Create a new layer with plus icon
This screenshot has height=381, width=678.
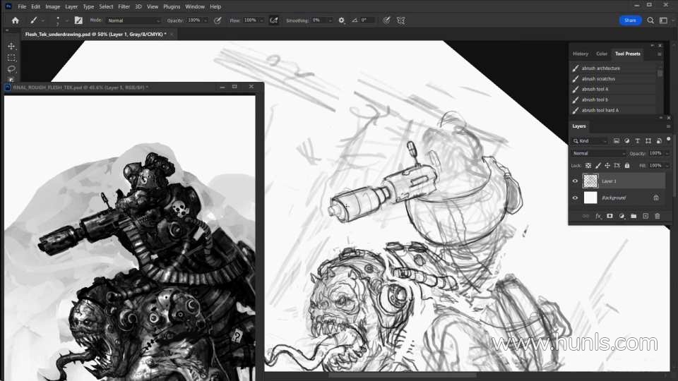tap(645, 216)
